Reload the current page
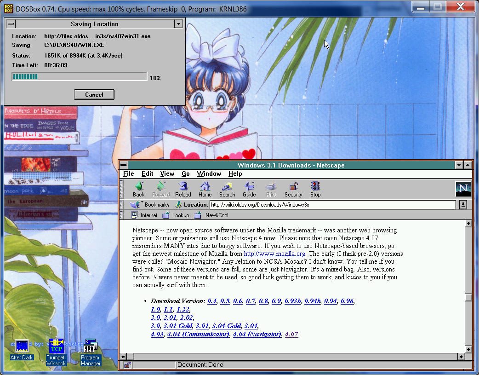 pyautogui.click(x=183, y=189)
